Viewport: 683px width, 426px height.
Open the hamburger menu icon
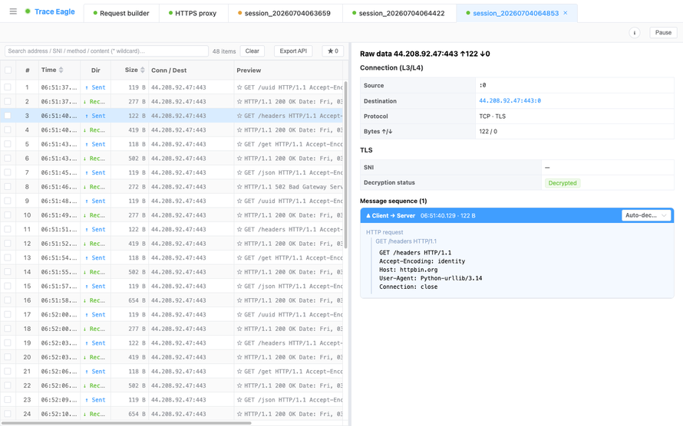(x=13, y=11)
